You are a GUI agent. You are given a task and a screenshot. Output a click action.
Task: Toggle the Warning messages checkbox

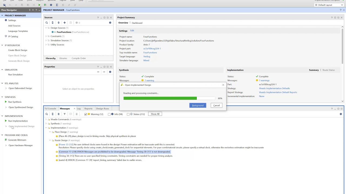tap(86, 114)
